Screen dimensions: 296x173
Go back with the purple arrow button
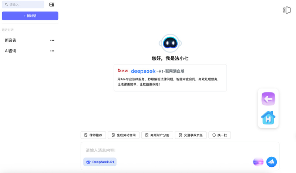click(x=268, y=99)
